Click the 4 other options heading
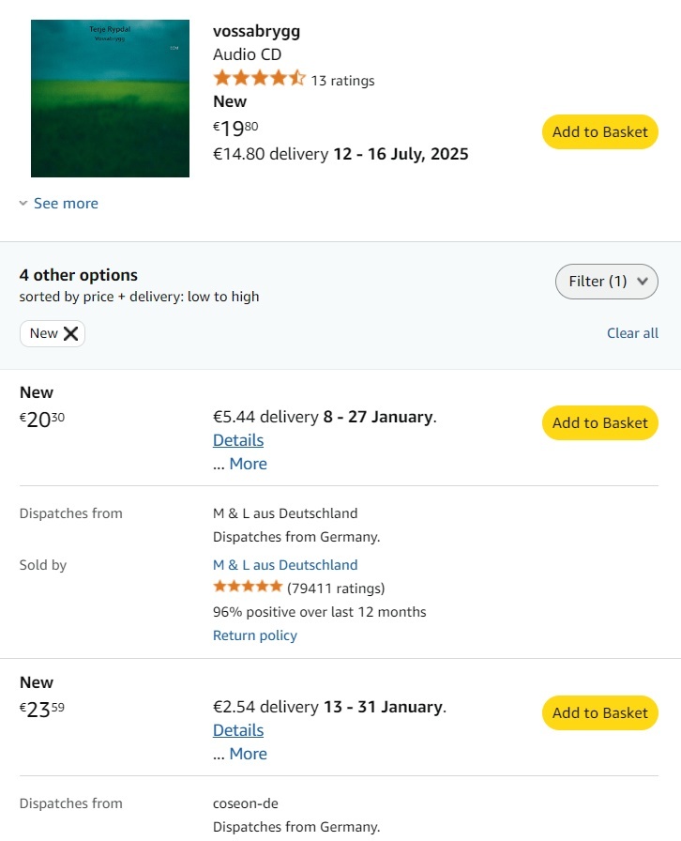 pyautogui.click(x=79, y=275)
